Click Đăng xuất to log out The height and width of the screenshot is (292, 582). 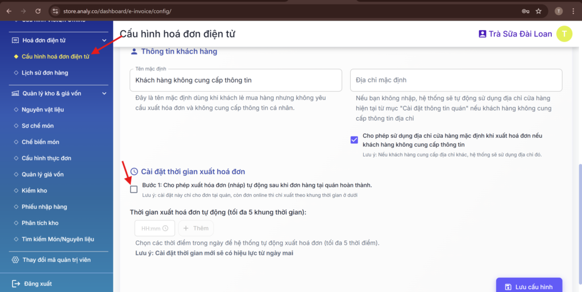click(38, 284)
